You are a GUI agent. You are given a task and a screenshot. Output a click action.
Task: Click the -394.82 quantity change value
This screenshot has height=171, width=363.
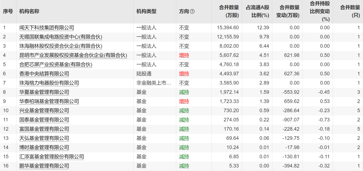pos(291,166)
